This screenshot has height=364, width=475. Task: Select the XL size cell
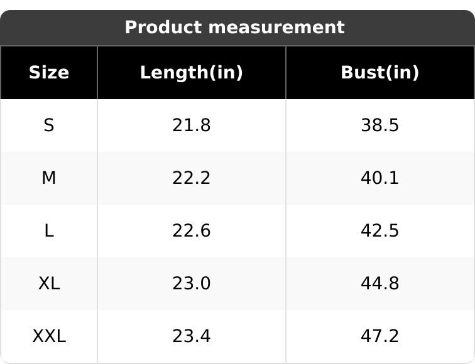[x=49, y=284]
